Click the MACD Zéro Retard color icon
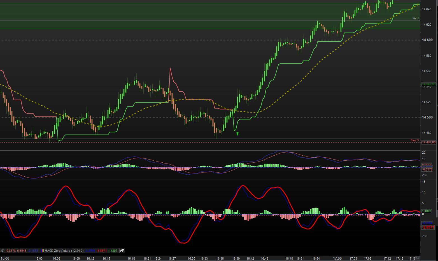The width and height of the screenshot is (438, 261). tap(43, 251)
